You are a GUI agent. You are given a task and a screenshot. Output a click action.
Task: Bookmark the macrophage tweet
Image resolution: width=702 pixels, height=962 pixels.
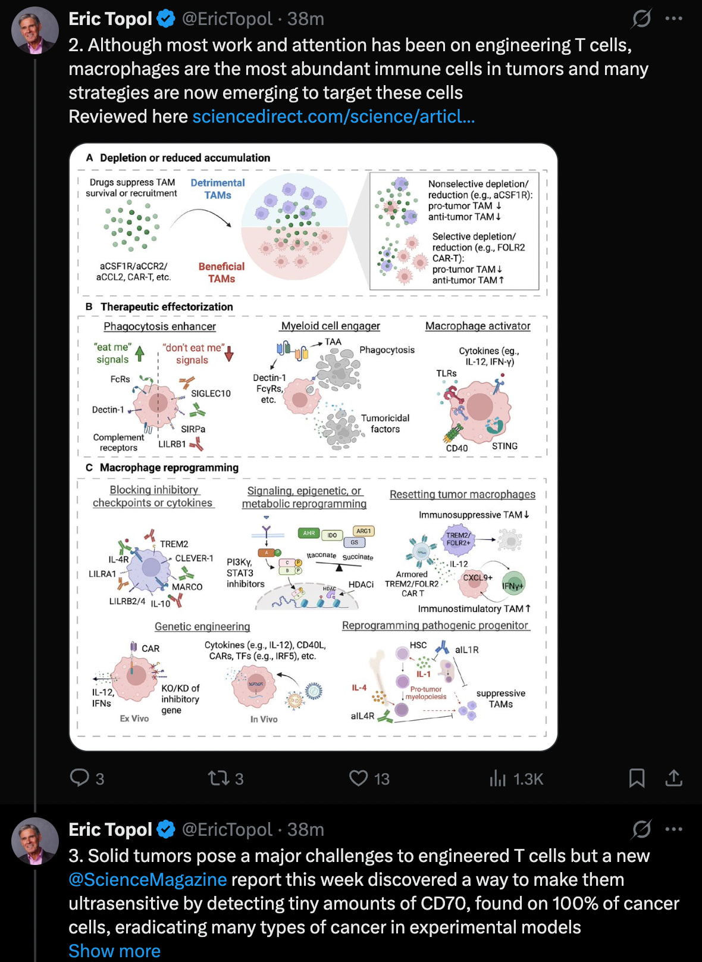[637, 778]
